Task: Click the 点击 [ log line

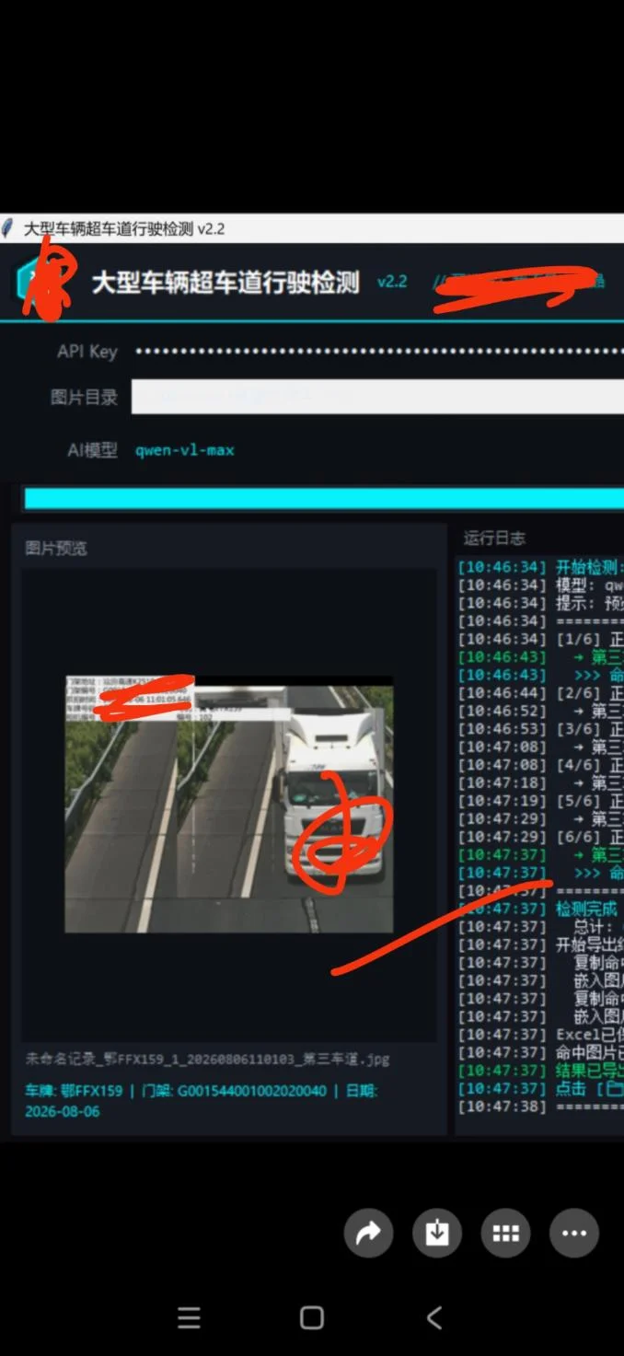Action: [x=540, y=1088]
